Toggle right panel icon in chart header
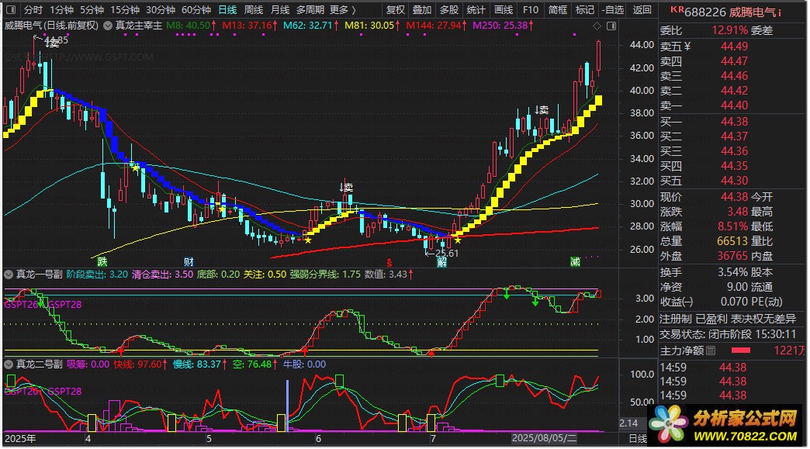 point(611,26)
